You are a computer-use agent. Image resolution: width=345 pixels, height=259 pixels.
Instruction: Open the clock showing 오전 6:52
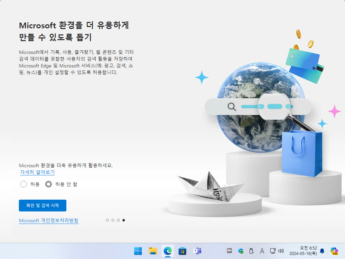[x=303, y=251]
